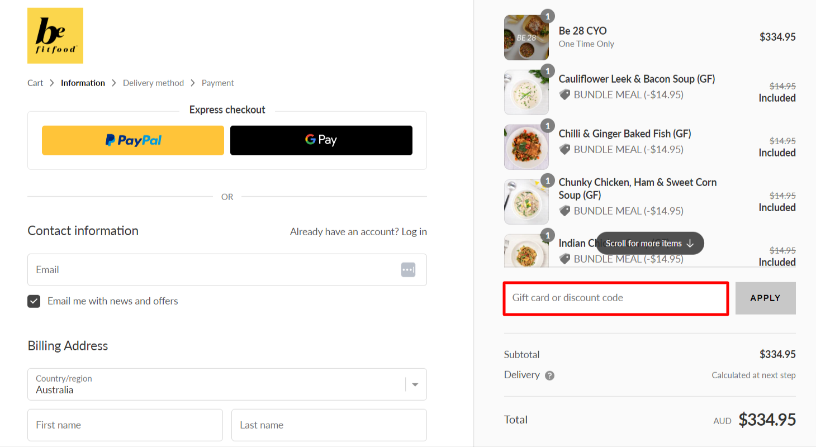Pay with PayPal express checkout

(x=133, y=140)
